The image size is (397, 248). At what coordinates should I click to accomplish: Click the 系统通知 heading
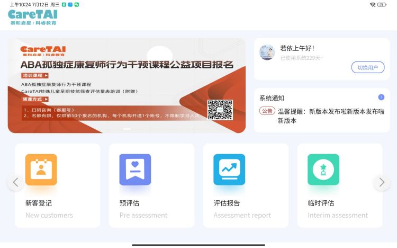(x=272, y=98)
